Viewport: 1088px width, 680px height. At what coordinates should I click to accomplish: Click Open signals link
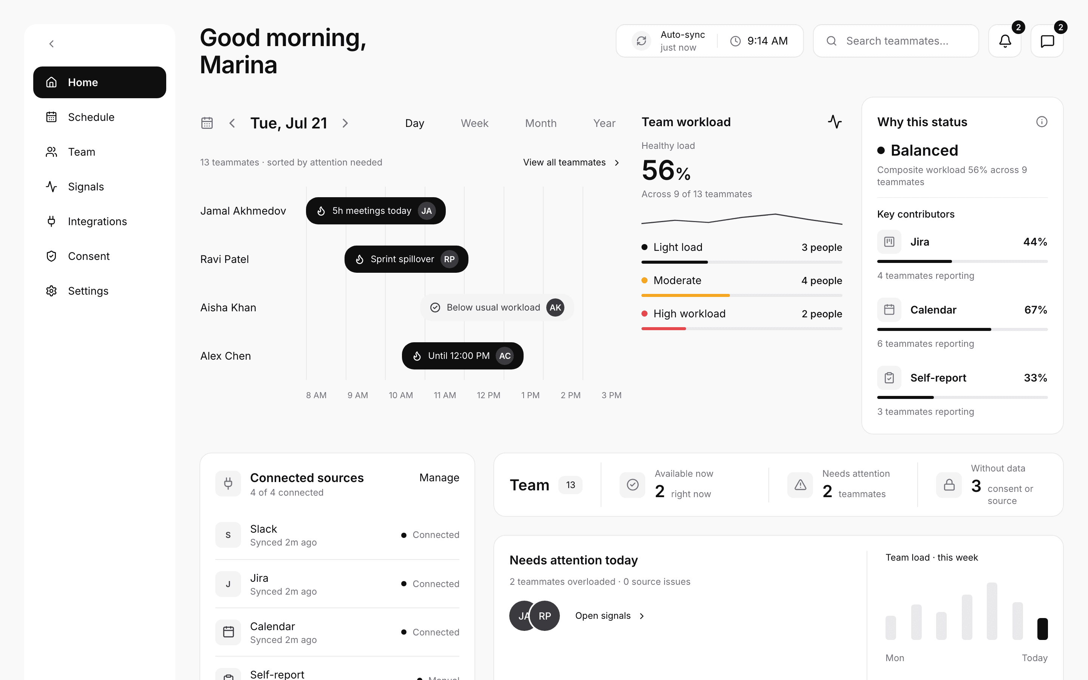tap(610, 616)
